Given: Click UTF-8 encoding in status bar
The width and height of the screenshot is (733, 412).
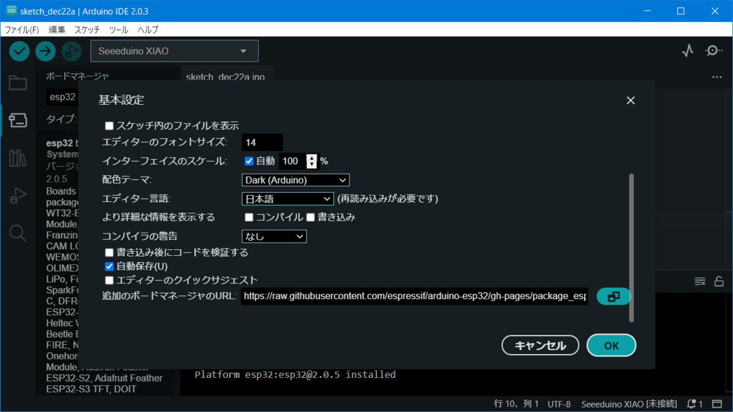Looking at the screenshot, I should coord(560,404).
